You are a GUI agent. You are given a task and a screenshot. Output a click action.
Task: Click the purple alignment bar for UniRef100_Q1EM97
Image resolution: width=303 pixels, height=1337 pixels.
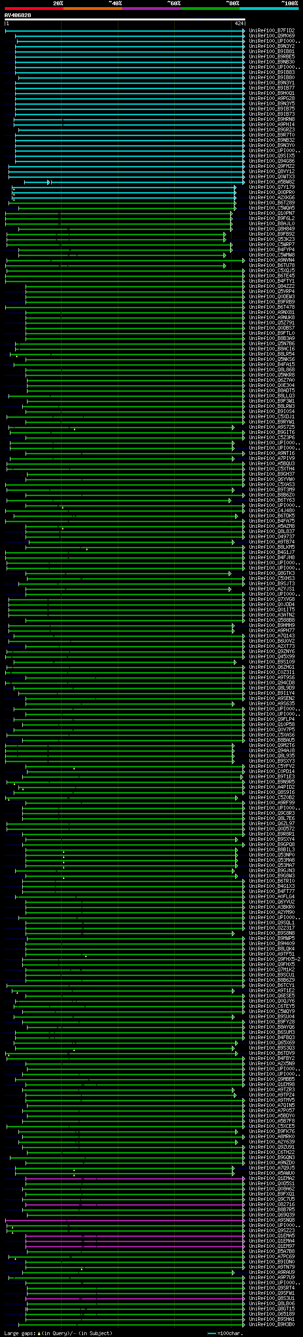[x=134, y=1247]
